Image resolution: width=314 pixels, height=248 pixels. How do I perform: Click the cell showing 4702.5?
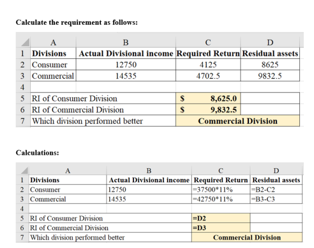click(208, 76)
